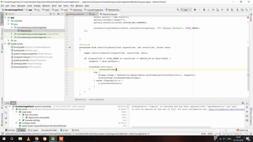The image size is (253, 142).
Task: Collapse the java folder node
Action: 9,24
